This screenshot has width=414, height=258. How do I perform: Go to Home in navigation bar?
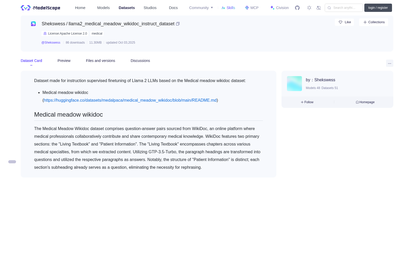coord(80,8)
